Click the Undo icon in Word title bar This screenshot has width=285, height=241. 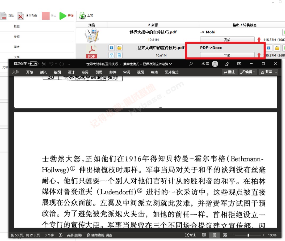coord(51,64)
